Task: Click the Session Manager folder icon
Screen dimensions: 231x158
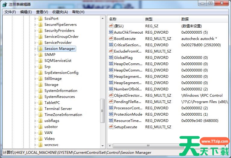Action: (x=40, y=49)
